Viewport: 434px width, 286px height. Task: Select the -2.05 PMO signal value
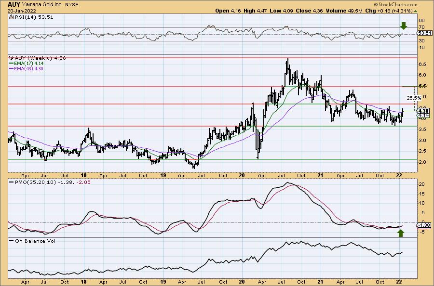84,182
